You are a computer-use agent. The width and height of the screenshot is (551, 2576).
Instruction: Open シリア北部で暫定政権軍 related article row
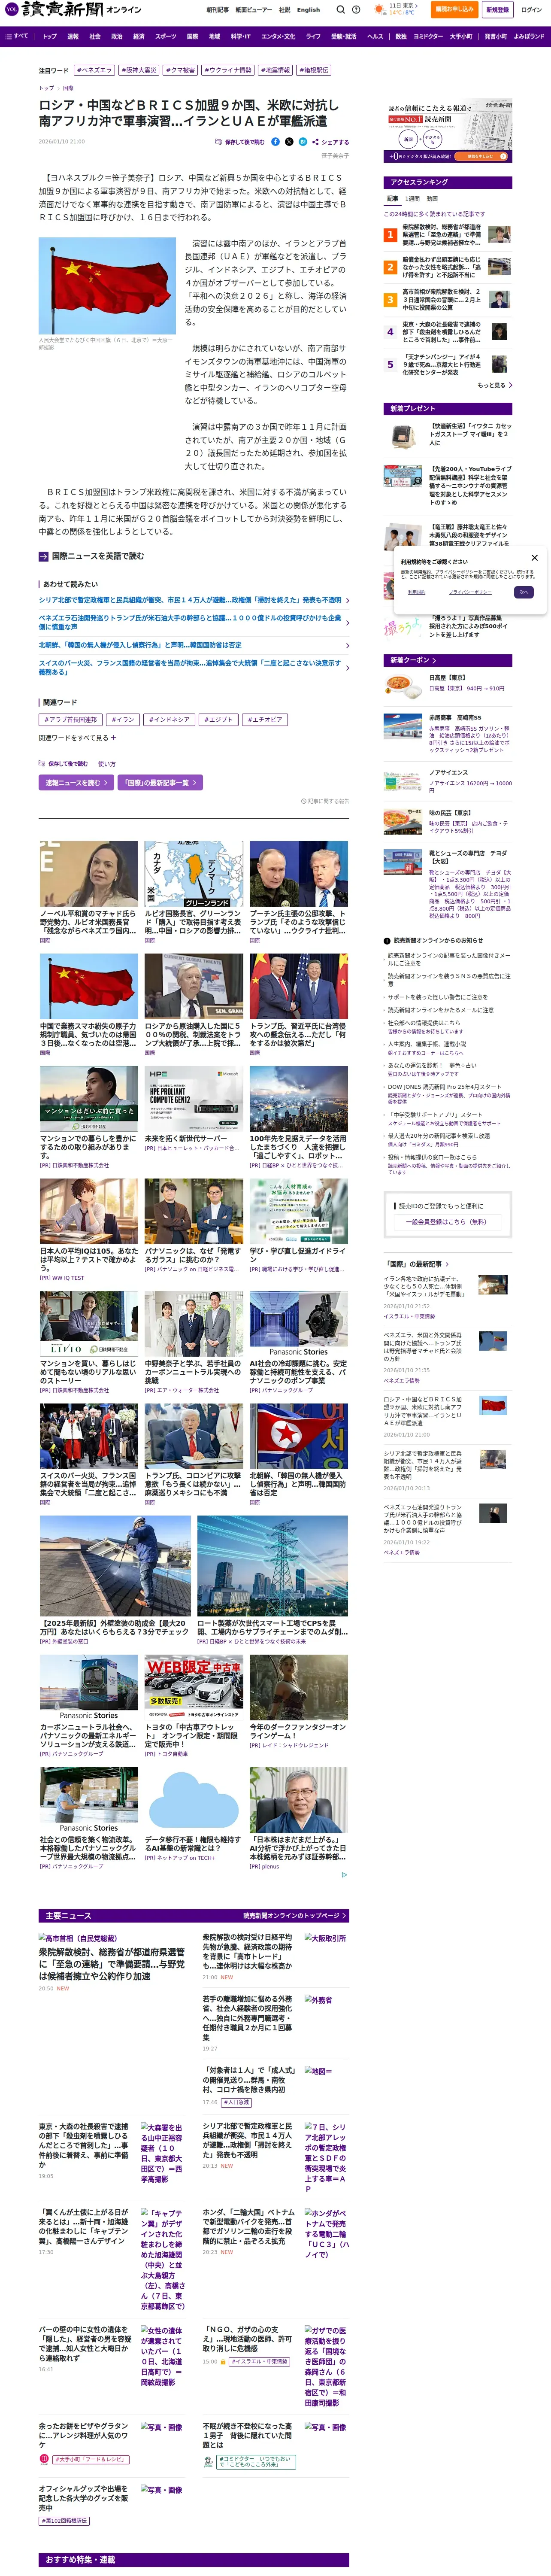(194, 600)
